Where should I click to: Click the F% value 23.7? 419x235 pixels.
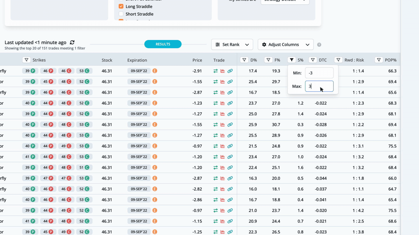(x=276, y=210)
